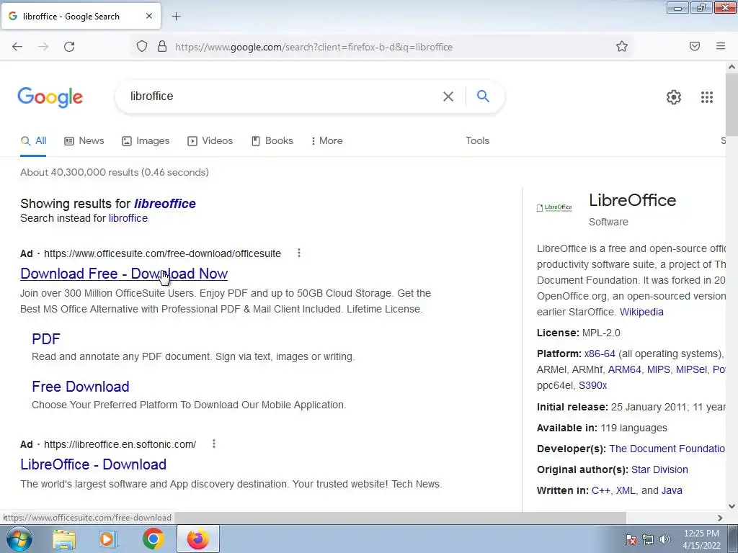The height and width of the screenshot is (553, 738).
Task: Open the Google apps grid
Action: coord(707,97)
